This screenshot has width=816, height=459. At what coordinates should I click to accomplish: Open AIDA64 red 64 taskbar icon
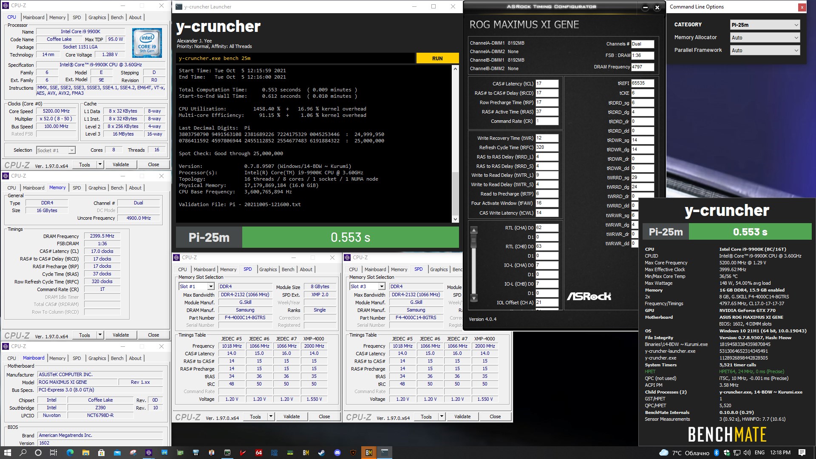click(258, 453)
